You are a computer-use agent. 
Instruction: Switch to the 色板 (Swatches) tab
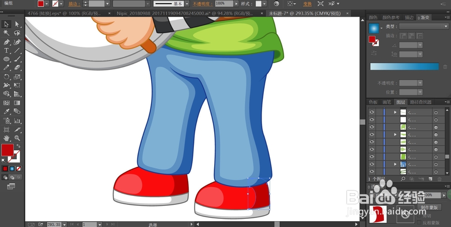coord(373,102)
